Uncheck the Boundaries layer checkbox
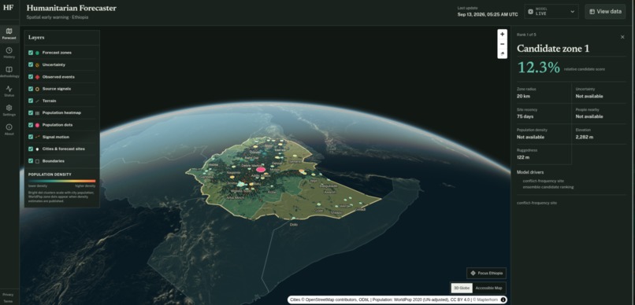Image resolution: width=635 pixels, height=305 pixels. pos(31,161)
